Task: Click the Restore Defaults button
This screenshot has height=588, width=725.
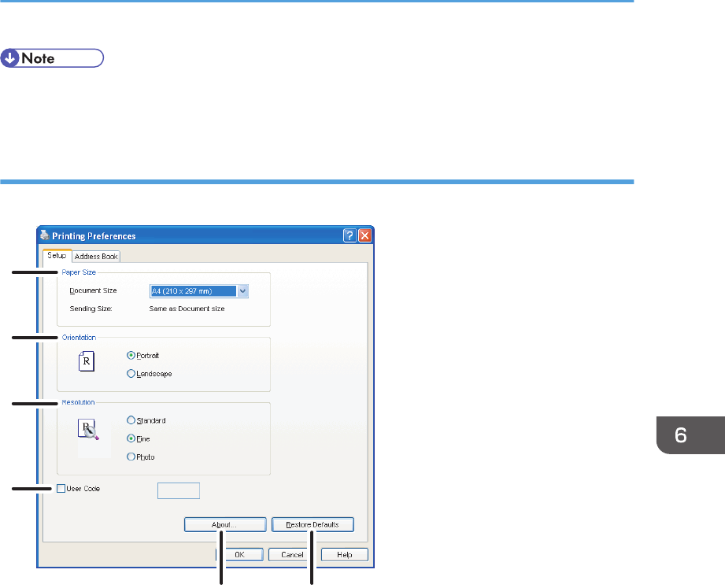Action: pos(313,525)
